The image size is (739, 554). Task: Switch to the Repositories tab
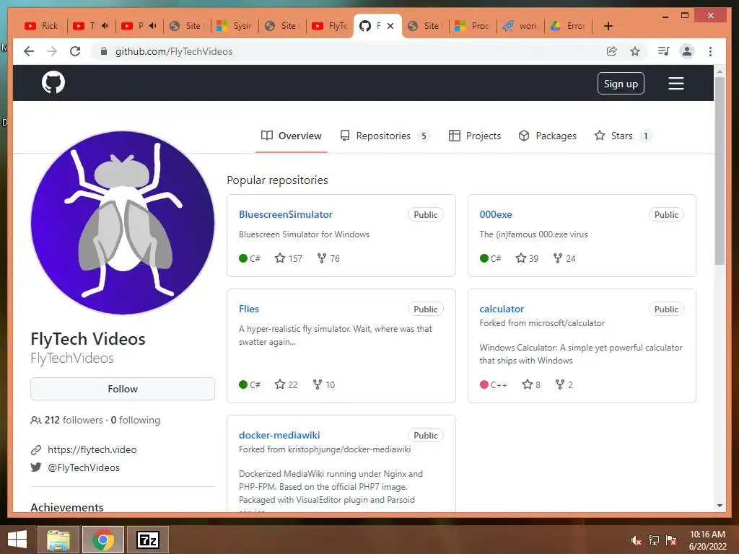click(x=385, y=136)
